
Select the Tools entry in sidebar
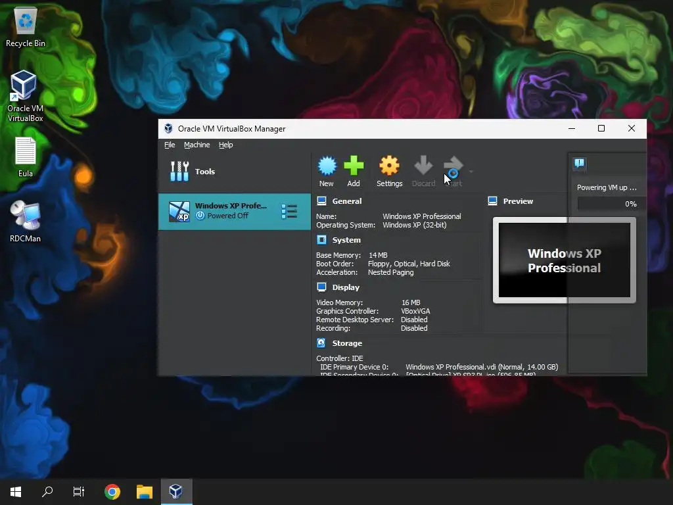pyautogui.click(x=235, y=172)
